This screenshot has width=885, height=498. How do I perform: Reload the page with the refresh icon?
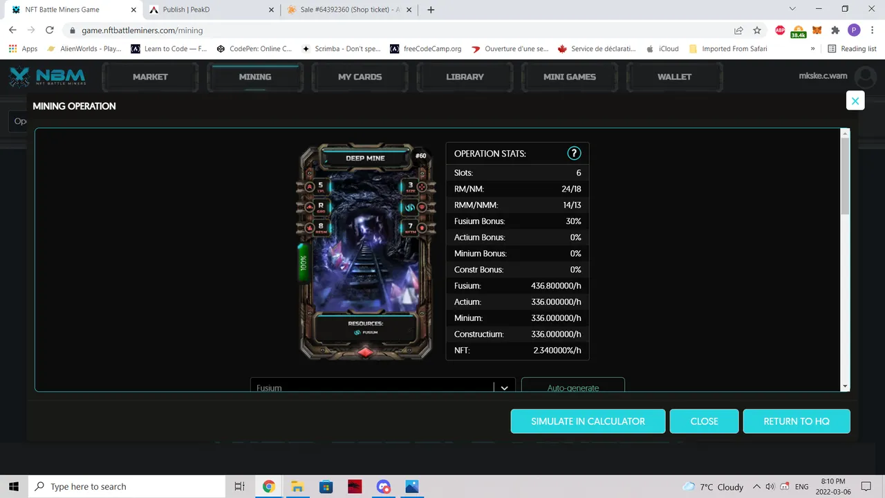(x=50, y=30)
